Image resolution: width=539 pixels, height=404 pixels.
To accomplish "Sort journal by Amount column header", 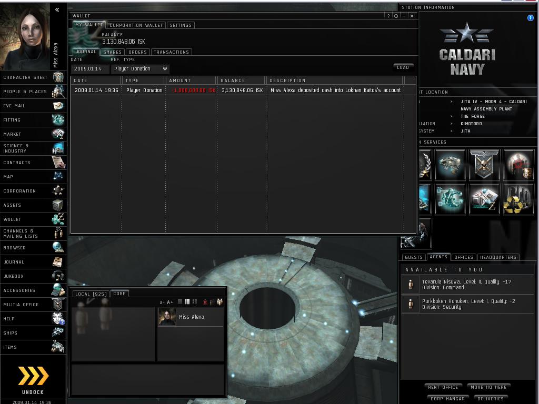I will (x=192, y=80).
